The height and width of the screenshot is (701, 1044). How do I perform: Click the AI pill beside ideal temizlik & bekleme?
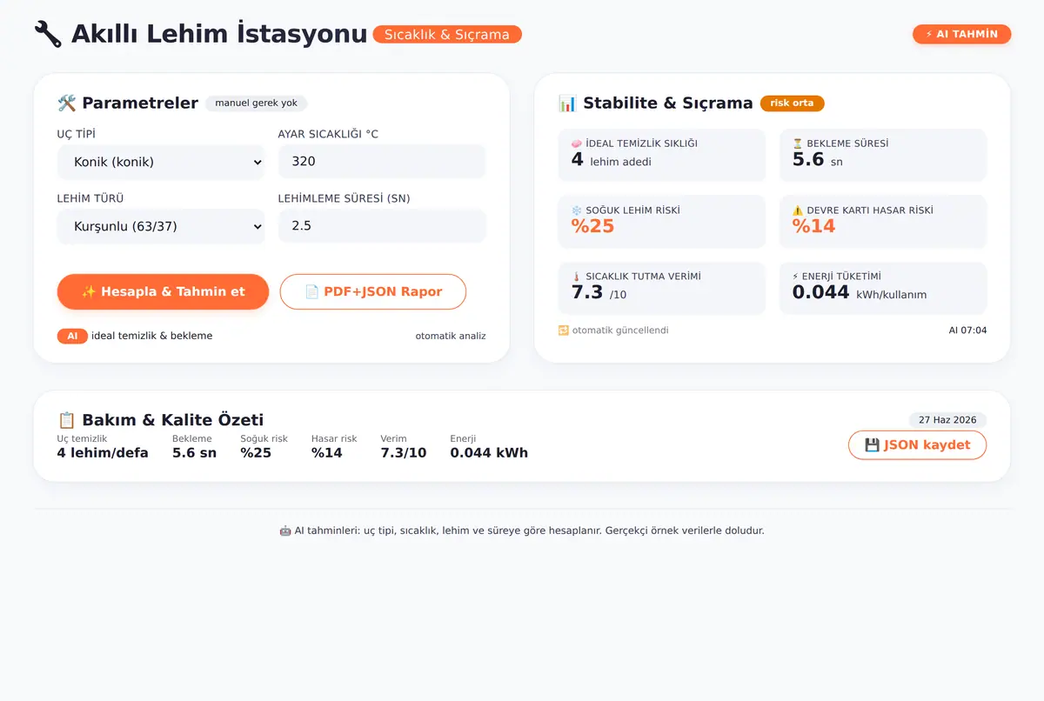coord(72,336)
